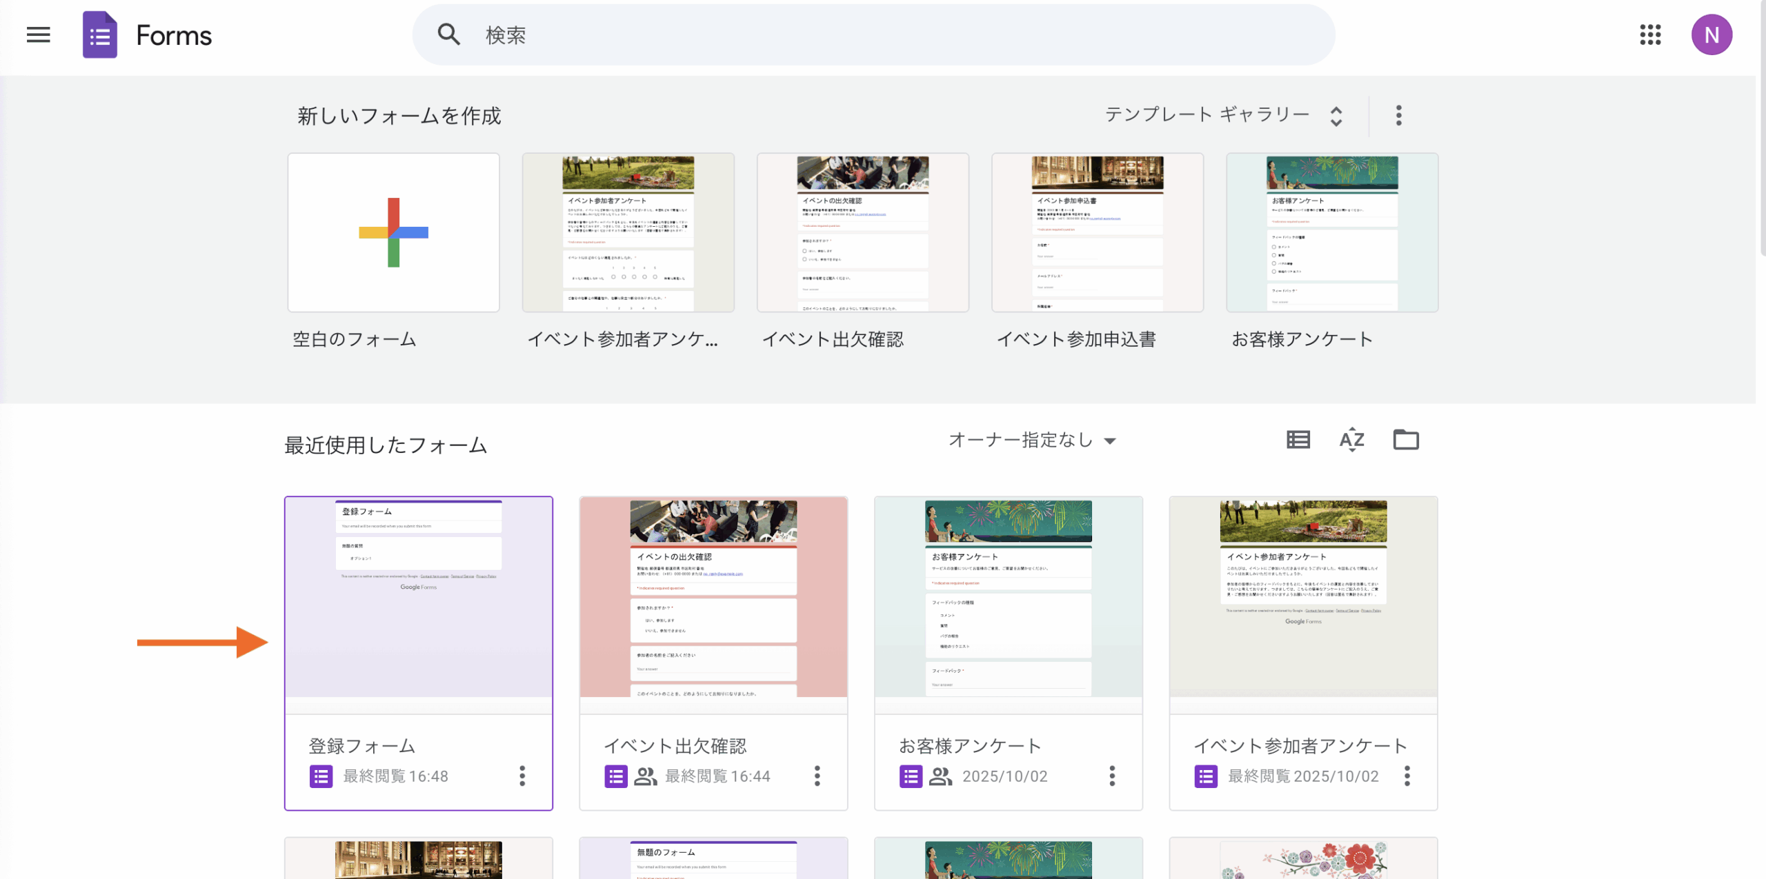This screenshot has height=879, width=1766.
Task: Open more options for イベント参加者アンケート card
Action: click(1407, 776)
